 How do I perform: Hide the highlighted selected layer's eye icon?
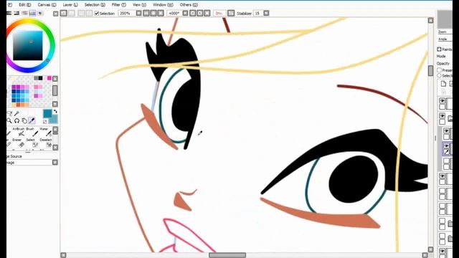[x=447, y=145]
